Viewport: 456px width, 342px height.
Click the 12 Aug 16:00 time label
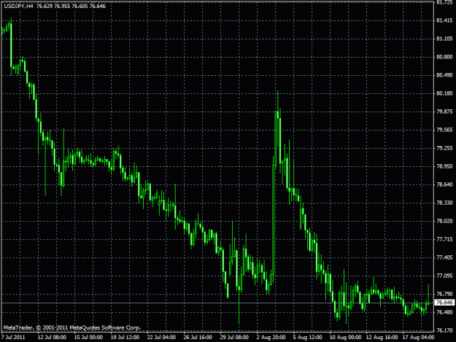point(382,338)
